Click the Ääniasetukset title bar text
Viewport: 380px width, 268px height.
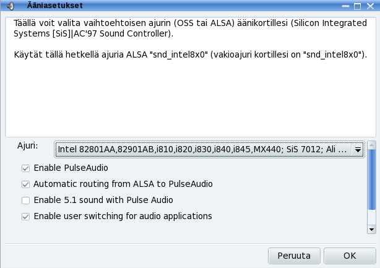point(54,6)
